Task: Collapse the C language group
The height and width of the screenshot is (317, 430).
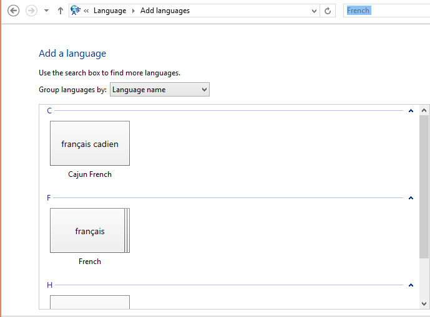Action: tap(411, 111)
